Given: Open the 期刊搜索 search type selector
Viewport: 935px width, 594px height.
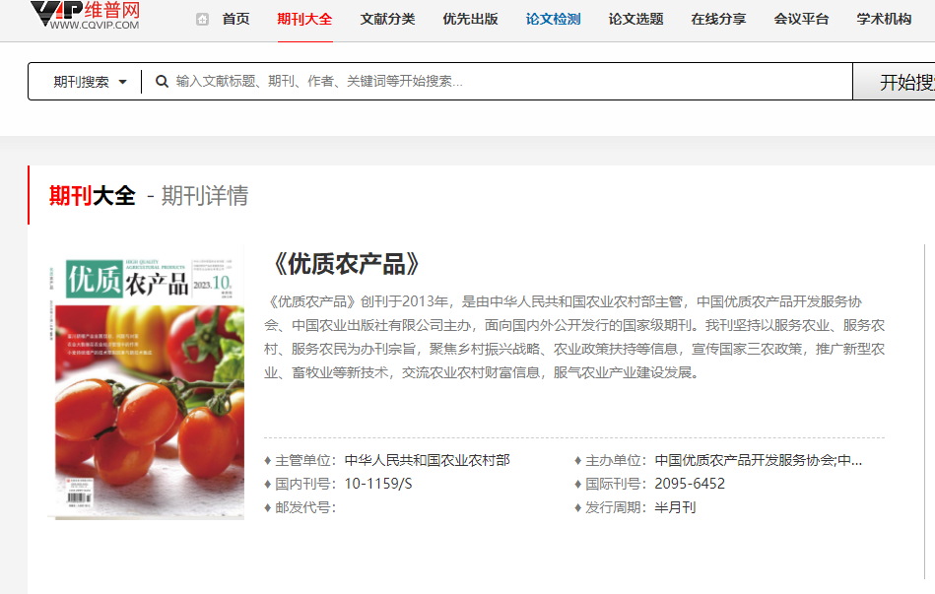Looking at the screenshot, I should pos(90,82).
